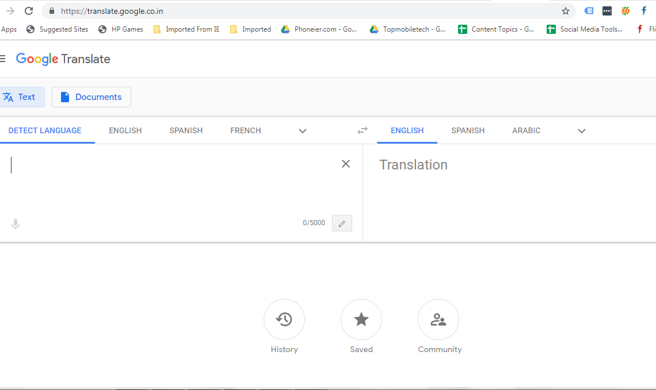Screen dimensions: 656x390
Task: Click the Translation output placeholder
Action: [x=413, y=164]
